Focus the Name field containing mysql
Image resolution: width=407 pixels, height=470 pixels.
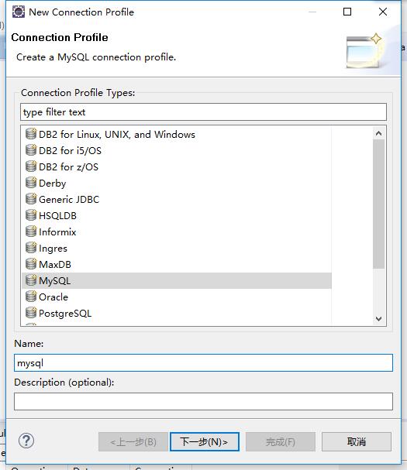click(x=203, y=363)
